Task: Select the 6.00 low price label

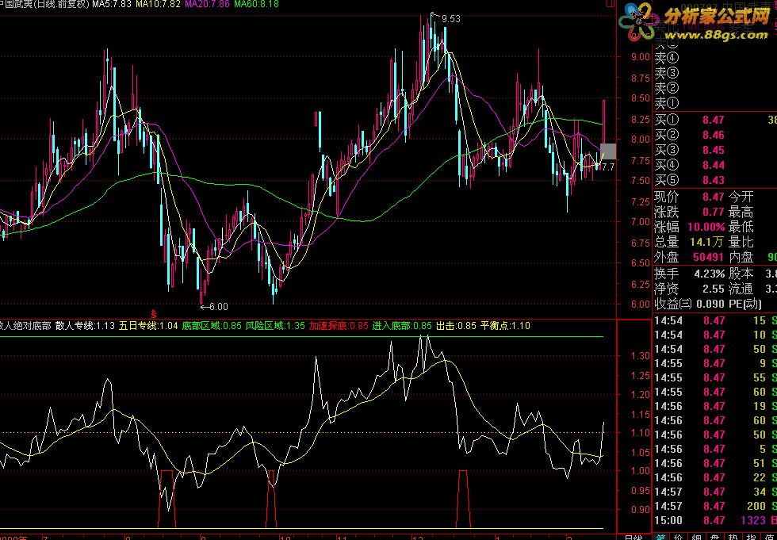Action: (x=218, y=307)
